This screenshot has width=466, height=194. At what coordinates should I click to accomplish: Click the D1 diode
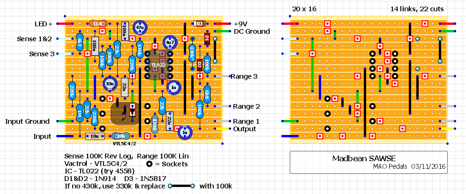[x=207, y=37]
